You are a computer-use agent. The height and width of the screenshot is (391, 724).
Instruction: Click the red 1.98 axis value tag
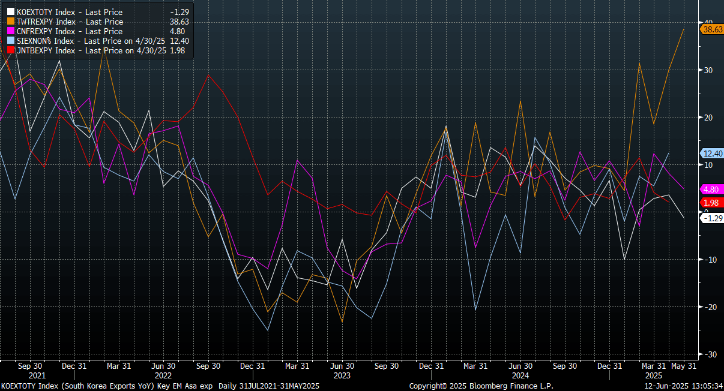click(712, 203)
